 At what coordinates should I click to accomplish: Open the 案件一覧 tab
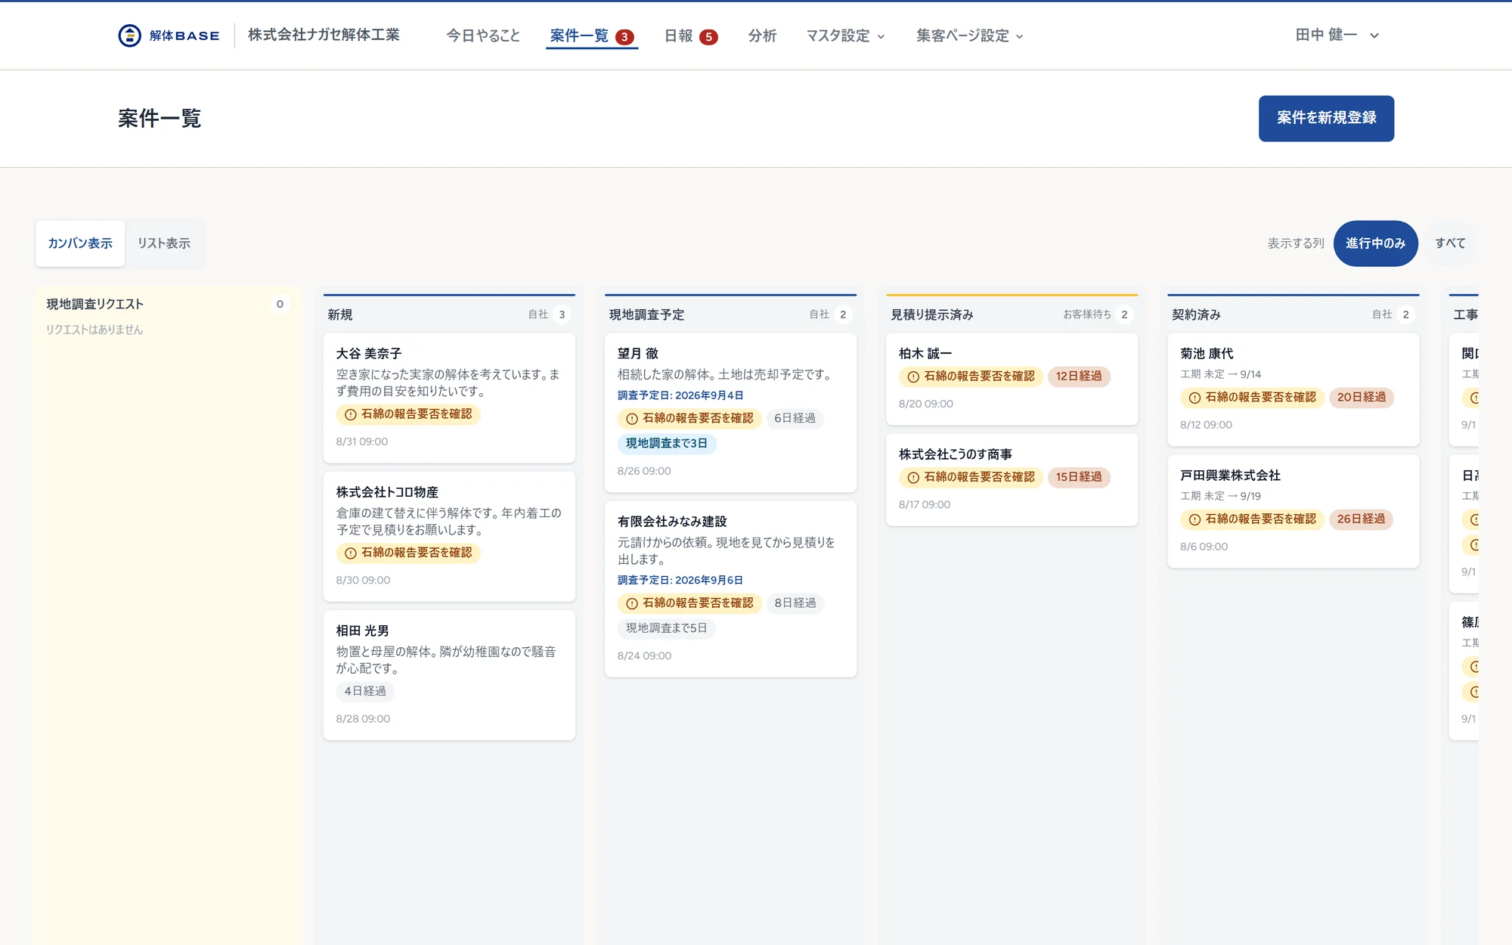(x=592, y=36)
